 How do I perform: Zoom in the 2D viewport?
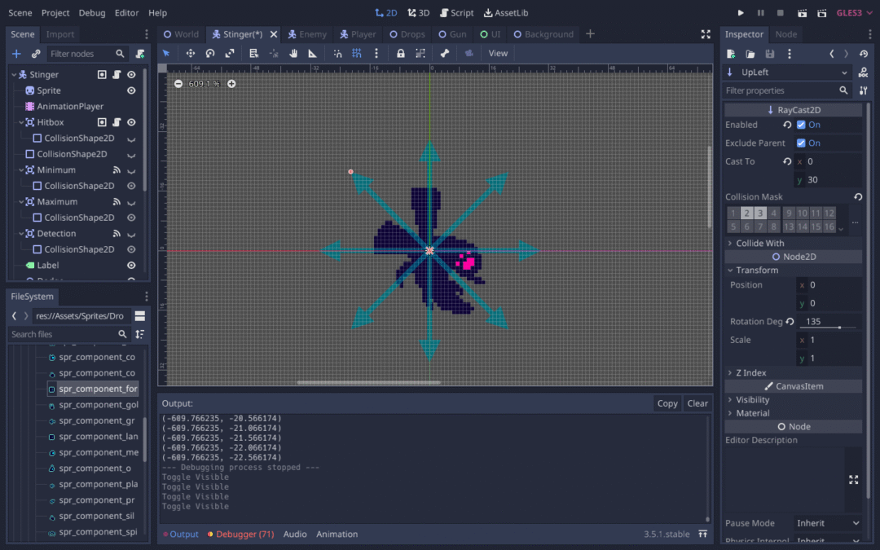pyautogui.click(x=231, y=84)
